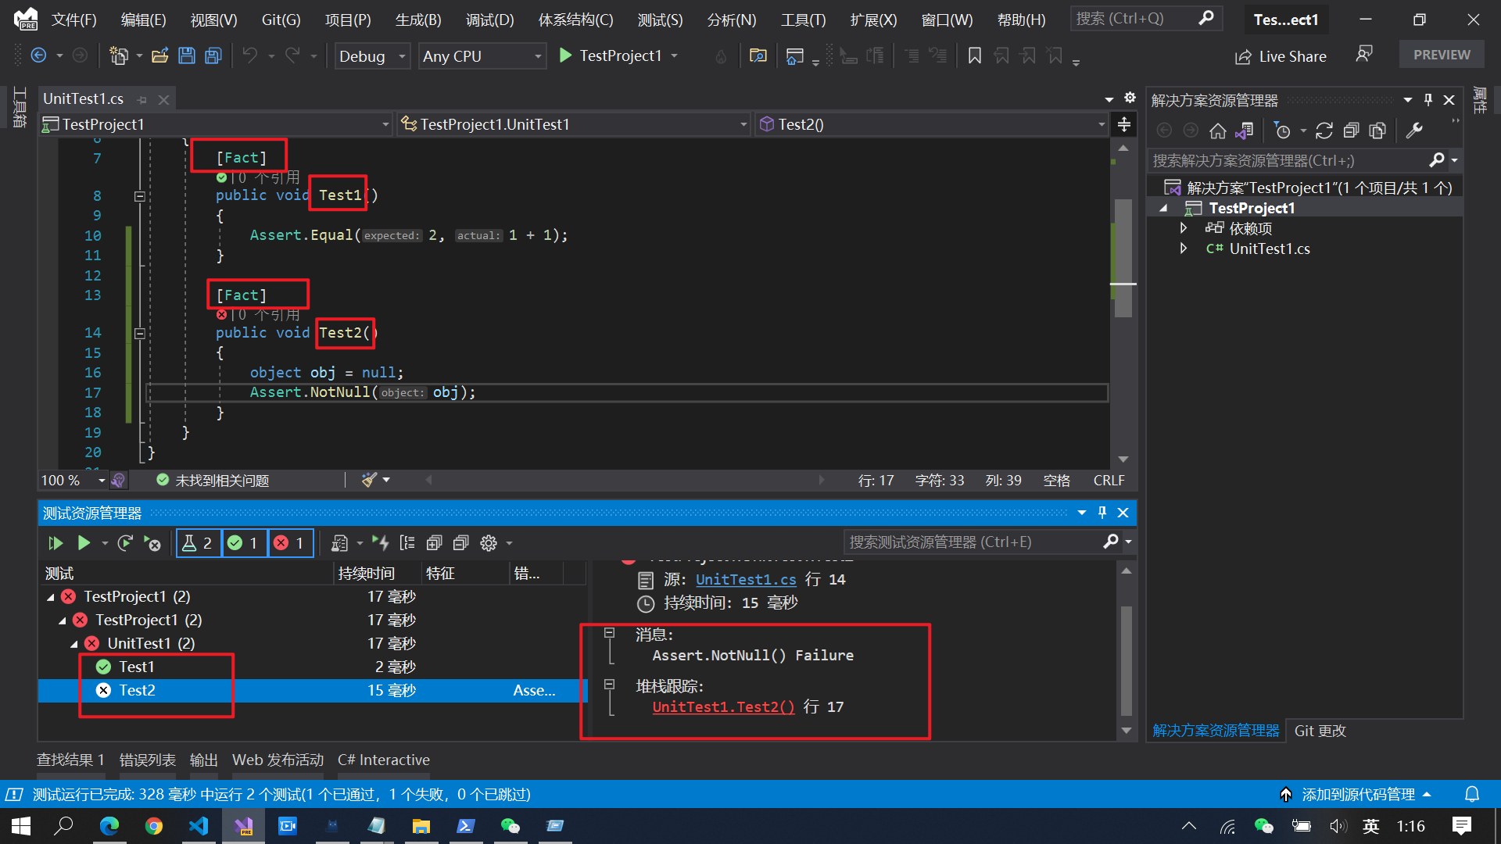Open Test Explorer settings gear

point(489,543)
